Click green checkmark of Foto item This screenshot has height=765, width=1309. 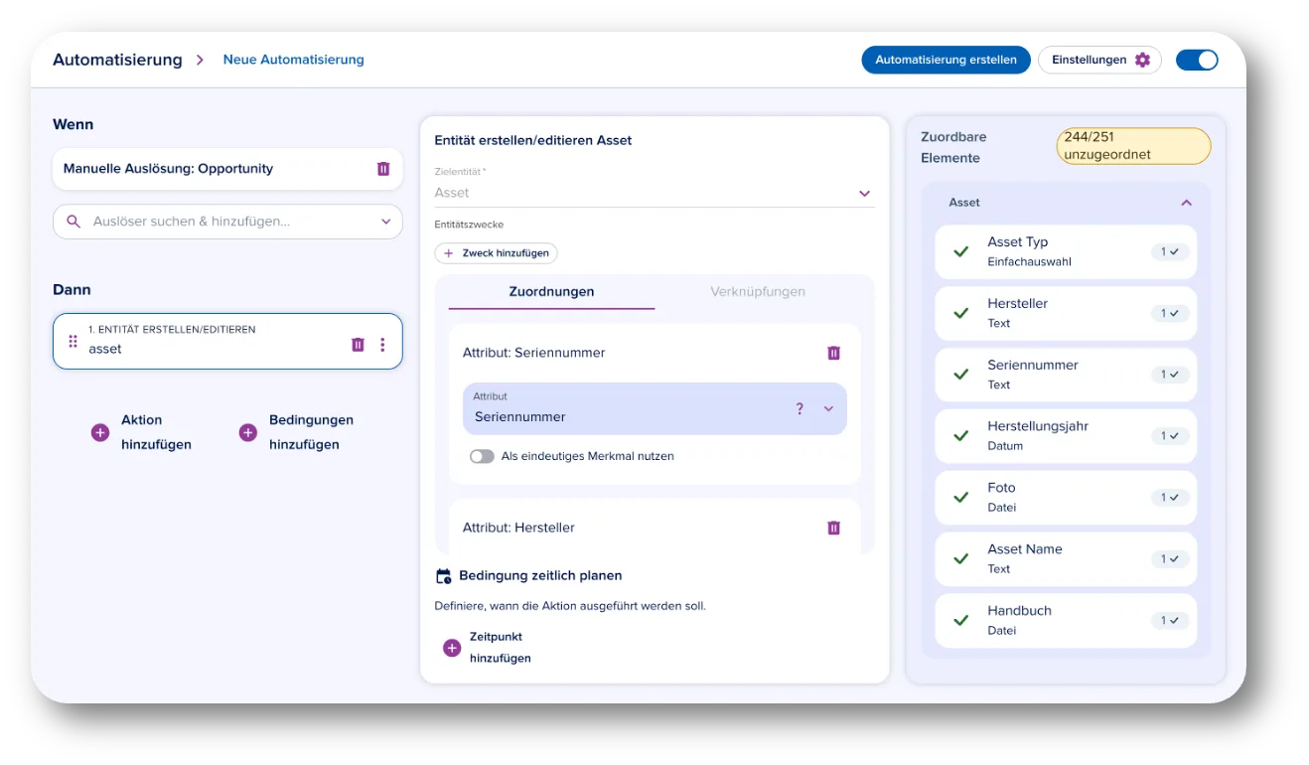[960, 497]
